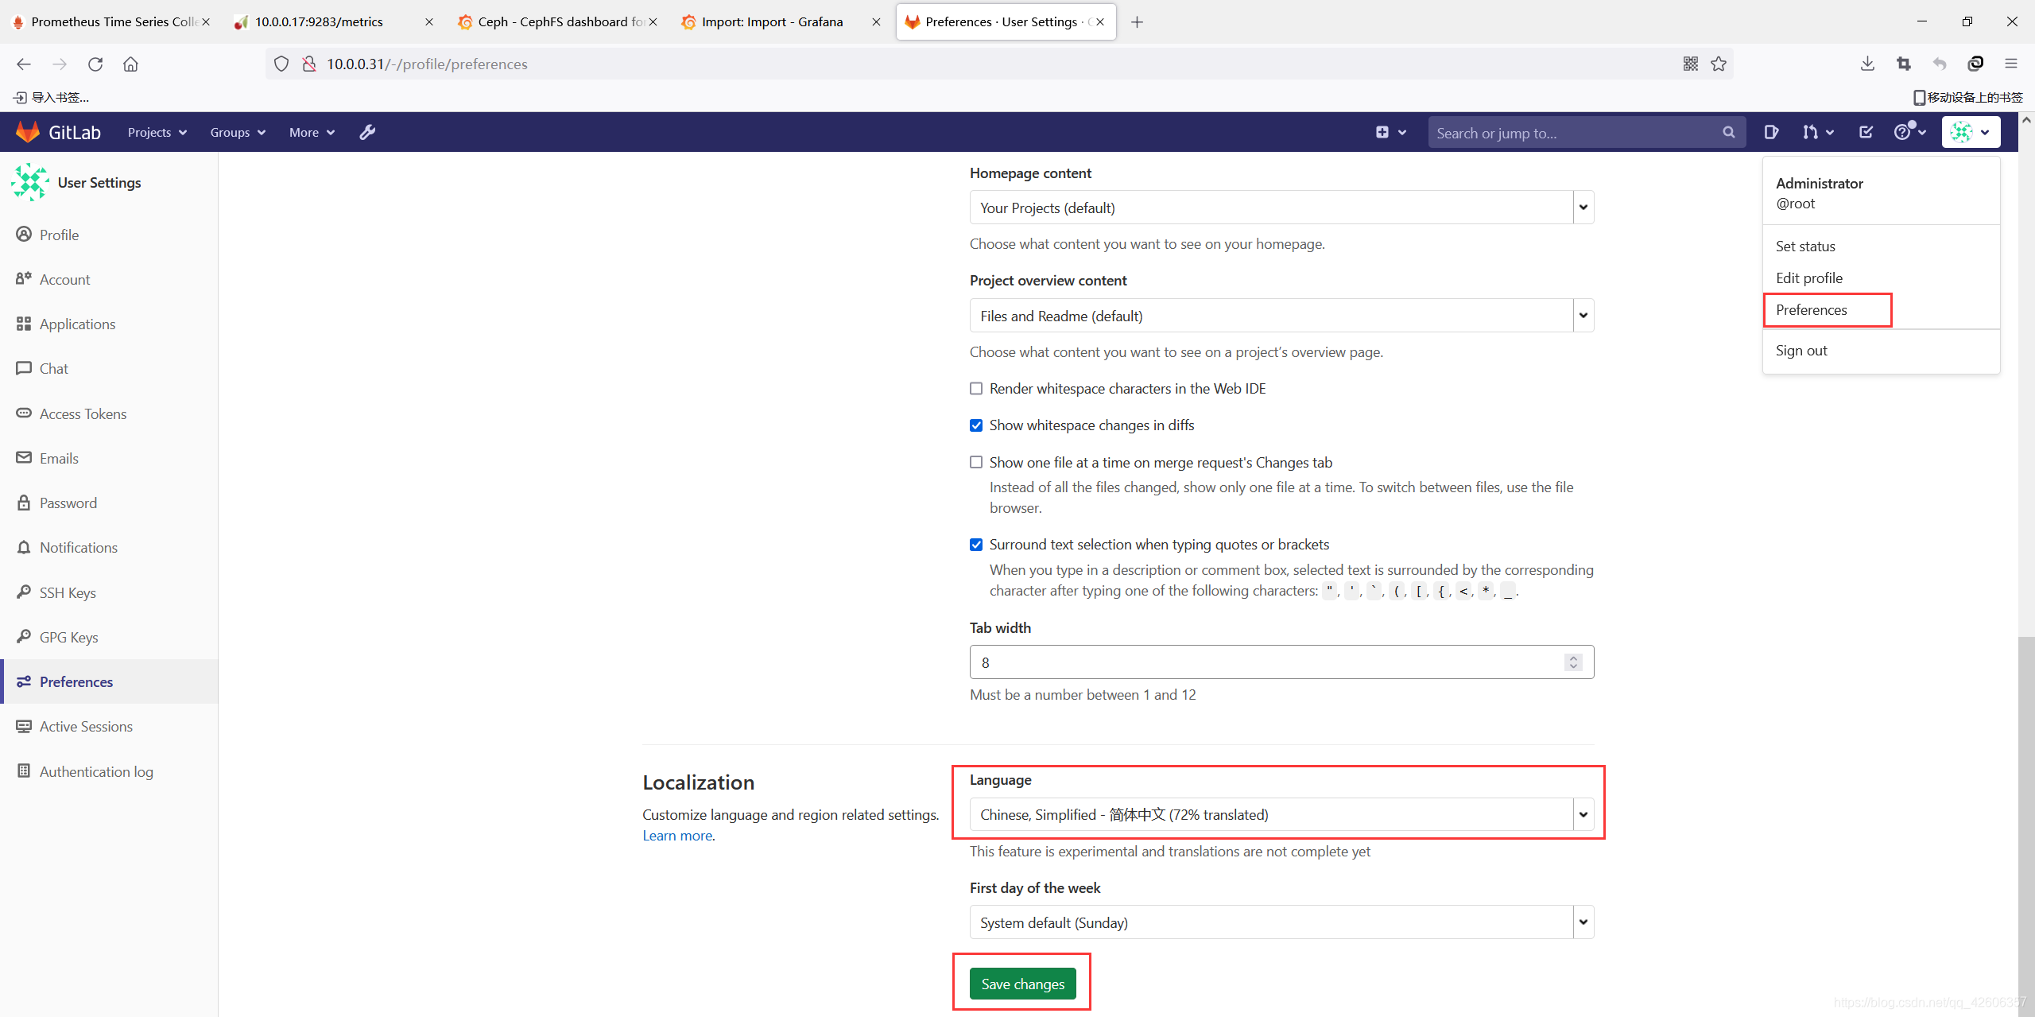Click the Save changes button
Image resolution: width=2035 pixels, height=1017 pixels.
pyautogui.click(x=1022, y=984)
